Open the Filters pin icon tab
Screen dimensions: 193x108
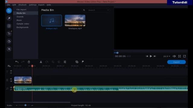(9, 18)
